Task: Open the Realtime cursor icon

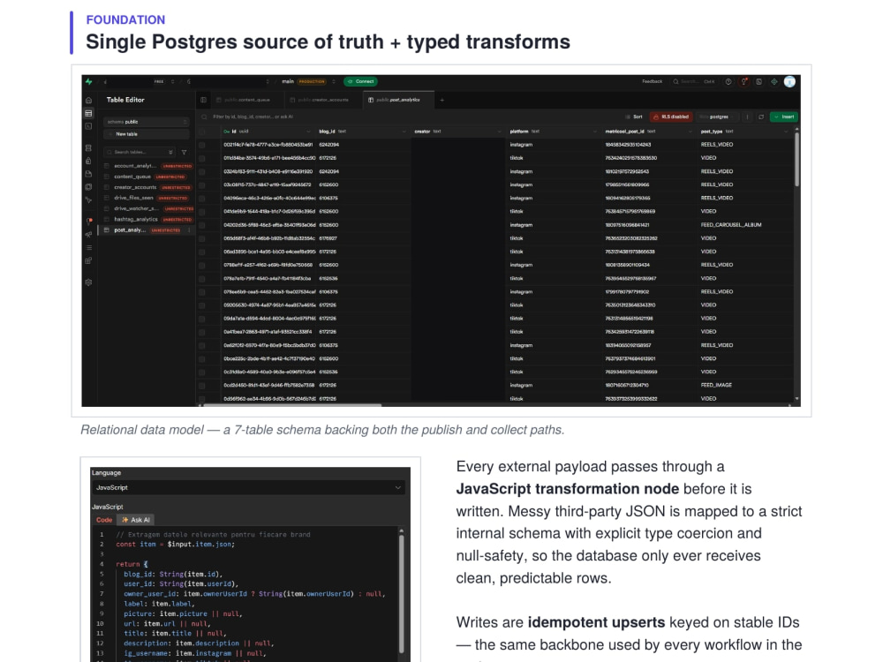Action: 89,199
